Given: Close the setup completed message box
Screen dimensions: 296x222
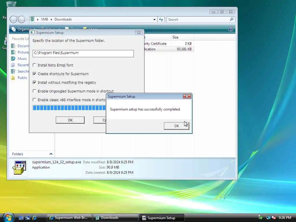Looking at the screenshot, I should click(x=187, y=97).
